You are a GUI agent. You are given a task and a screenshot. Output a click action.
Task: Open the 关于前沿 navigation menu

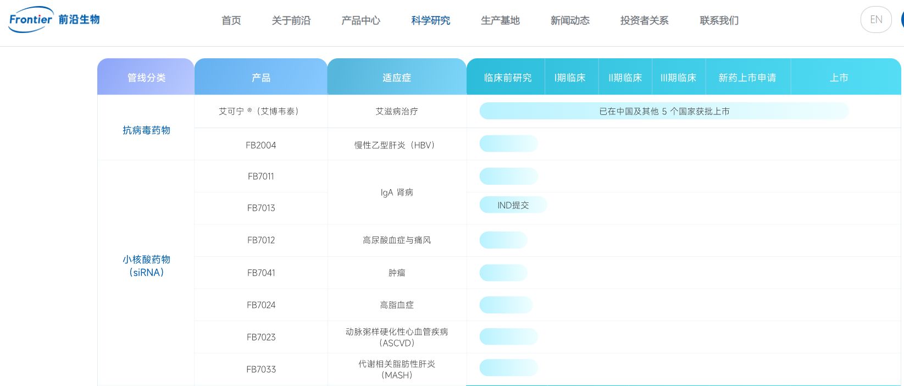click(x=291, y=20)
